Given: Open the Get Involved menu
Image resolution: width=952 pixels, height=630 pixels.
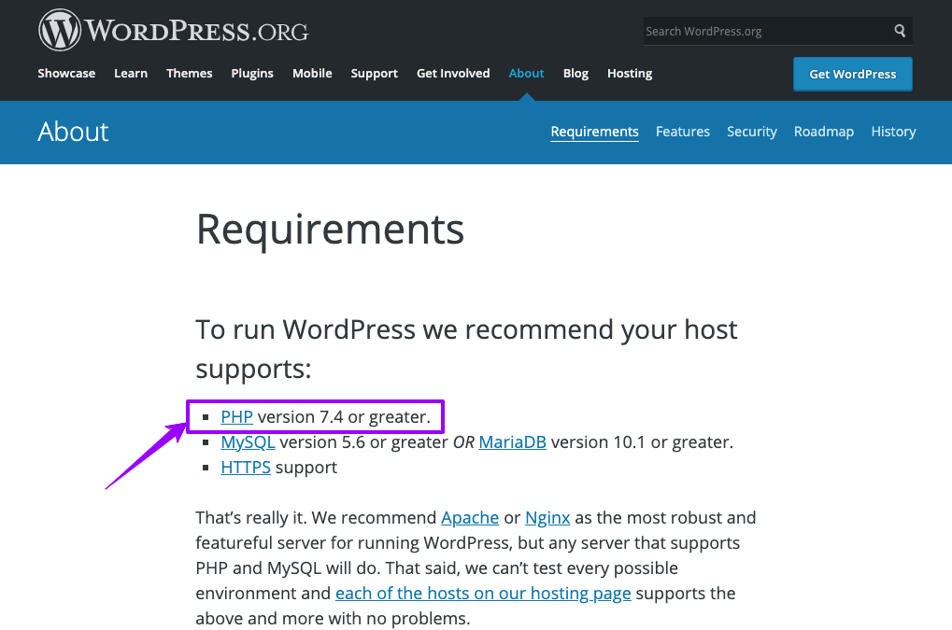Looking at the screenshot, I should click(453, 73).
